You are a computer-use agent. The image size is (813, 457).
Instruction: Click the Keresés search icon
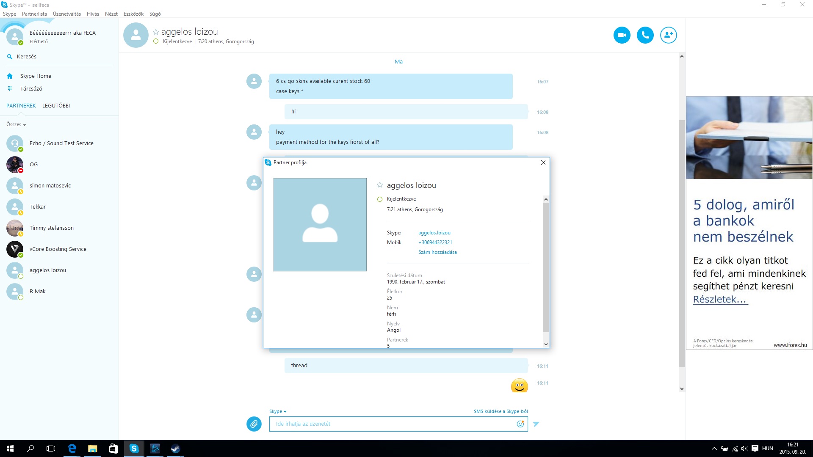pos(10,57)
